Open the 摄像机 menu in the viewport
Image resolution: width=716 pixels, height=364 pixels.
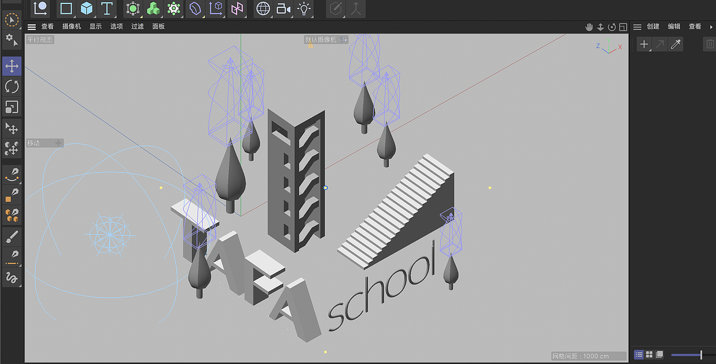click(x=70, y=26)
